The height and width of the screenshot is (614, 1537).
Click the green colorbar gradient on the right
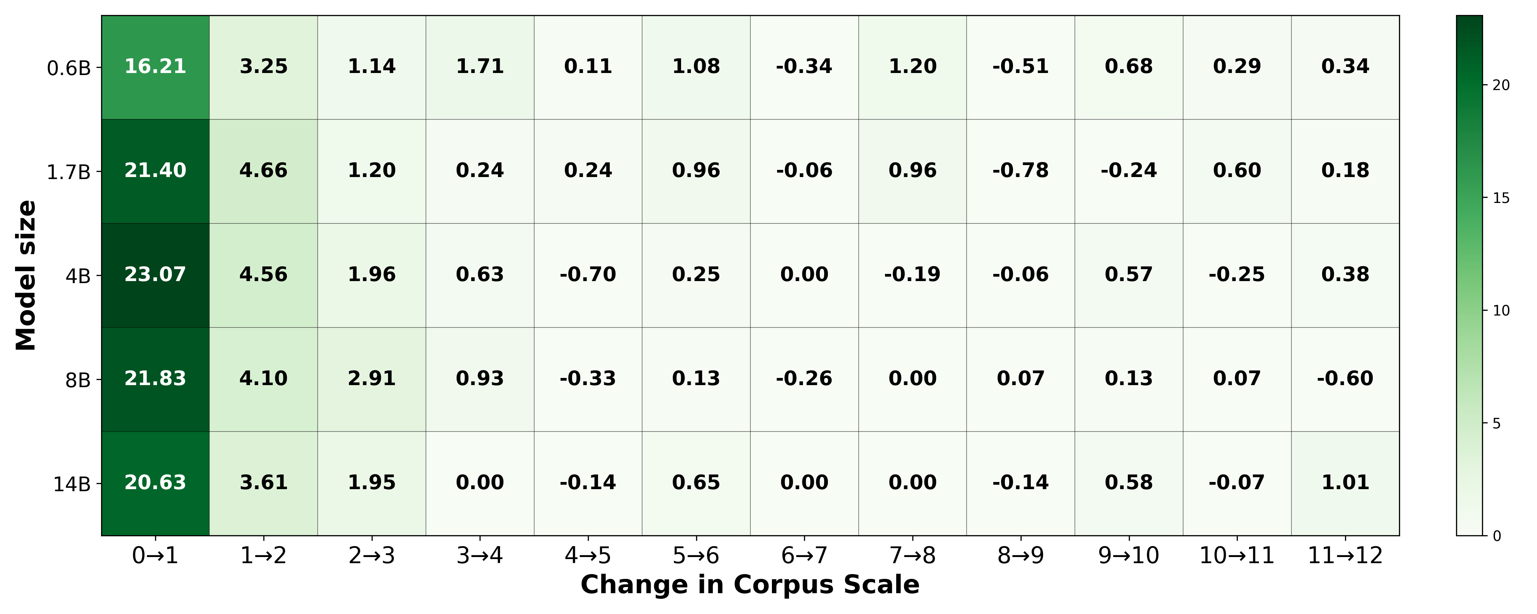[1469, 275]
